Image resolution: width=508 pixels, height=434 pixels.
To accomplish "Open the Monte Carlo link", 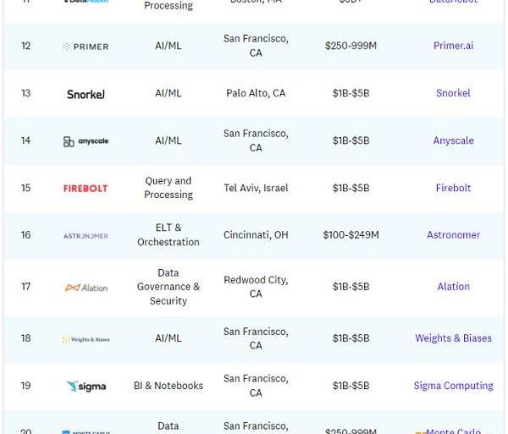I will tap(453, 431).
